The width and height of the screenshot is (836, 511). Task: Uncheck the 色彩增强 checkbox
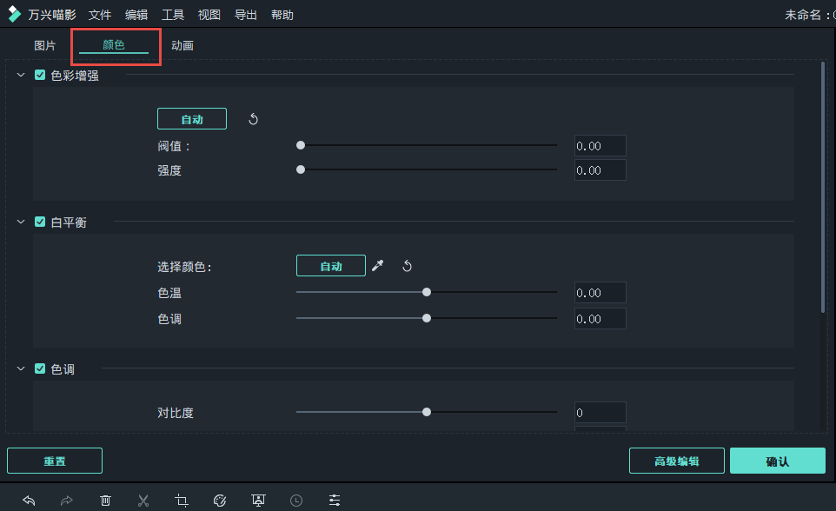[40, 76]
